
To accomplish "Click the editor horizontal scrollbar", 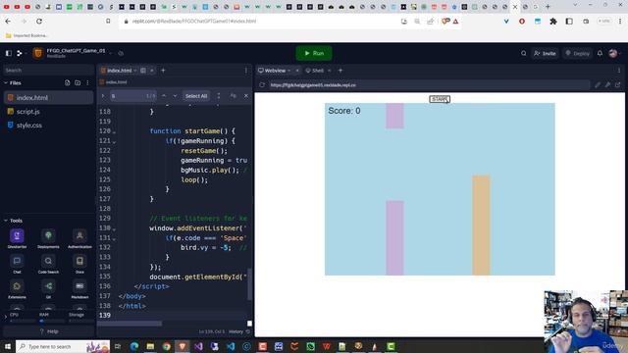I will pyautogui.click(x=130, y=324).
